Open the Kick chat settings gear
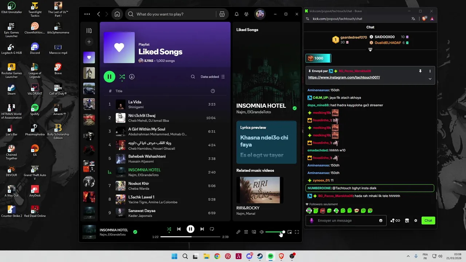Screen dimensions: 466x262 click(416, 221)
